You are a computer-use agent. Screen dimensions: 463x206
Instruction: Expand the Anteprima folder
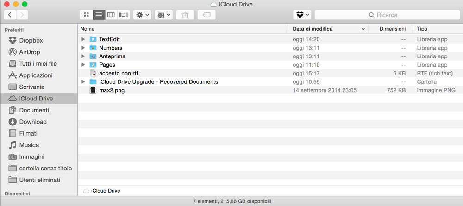(x=83, y=56)
